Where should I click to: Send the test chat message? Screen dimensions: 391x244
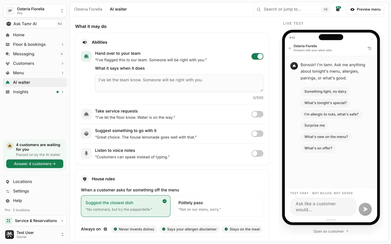point(365,209)
